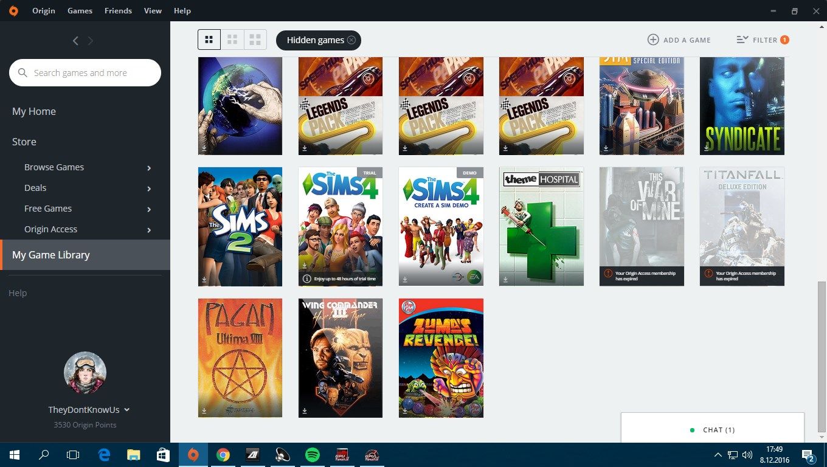Open the Windows Start menu
Image resolution: width=827 pixels, height=467 pixels.
[15, 455]
